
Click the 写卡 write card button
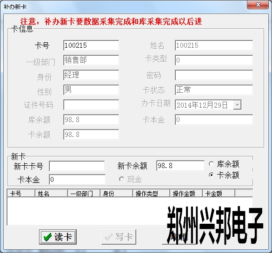point(119,237)
